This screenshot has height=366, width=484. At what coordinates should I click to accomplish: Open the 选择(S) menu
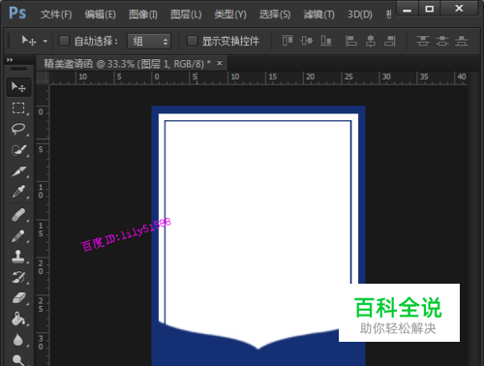tap(275, 15)
